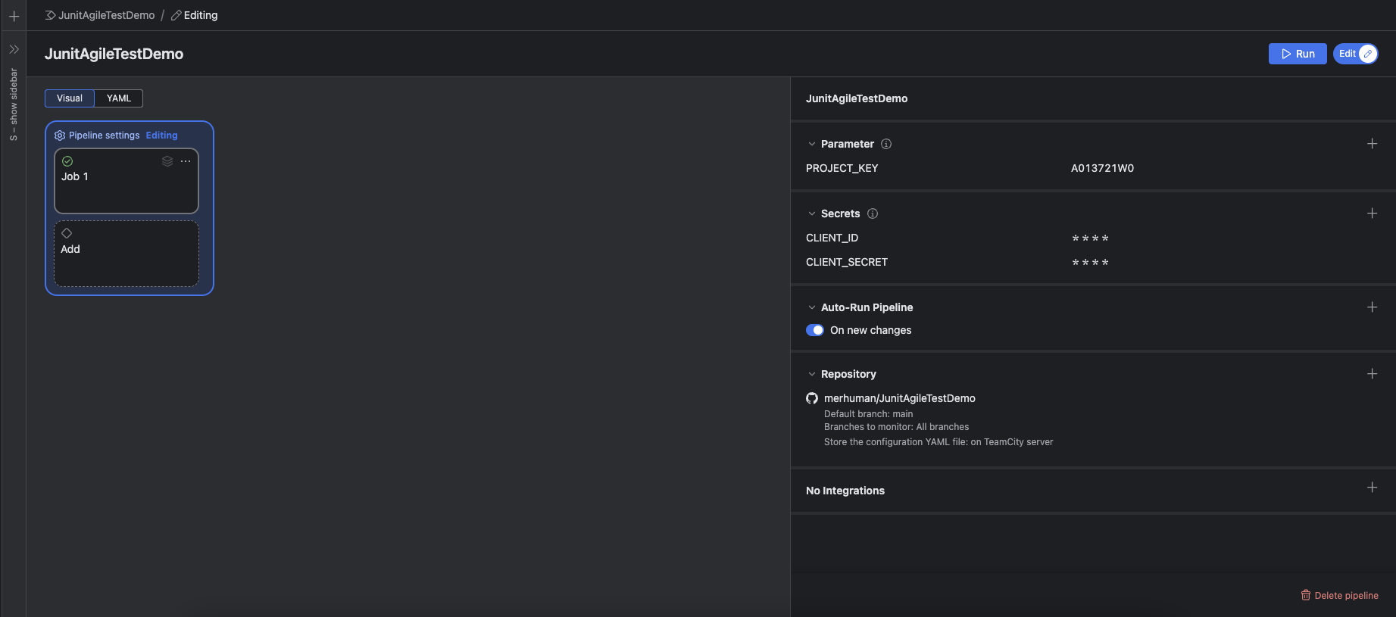Click the green check status icon on Job 1
Screen dimensions: 1396x617
pyautogui.click(x=67, y=161)
